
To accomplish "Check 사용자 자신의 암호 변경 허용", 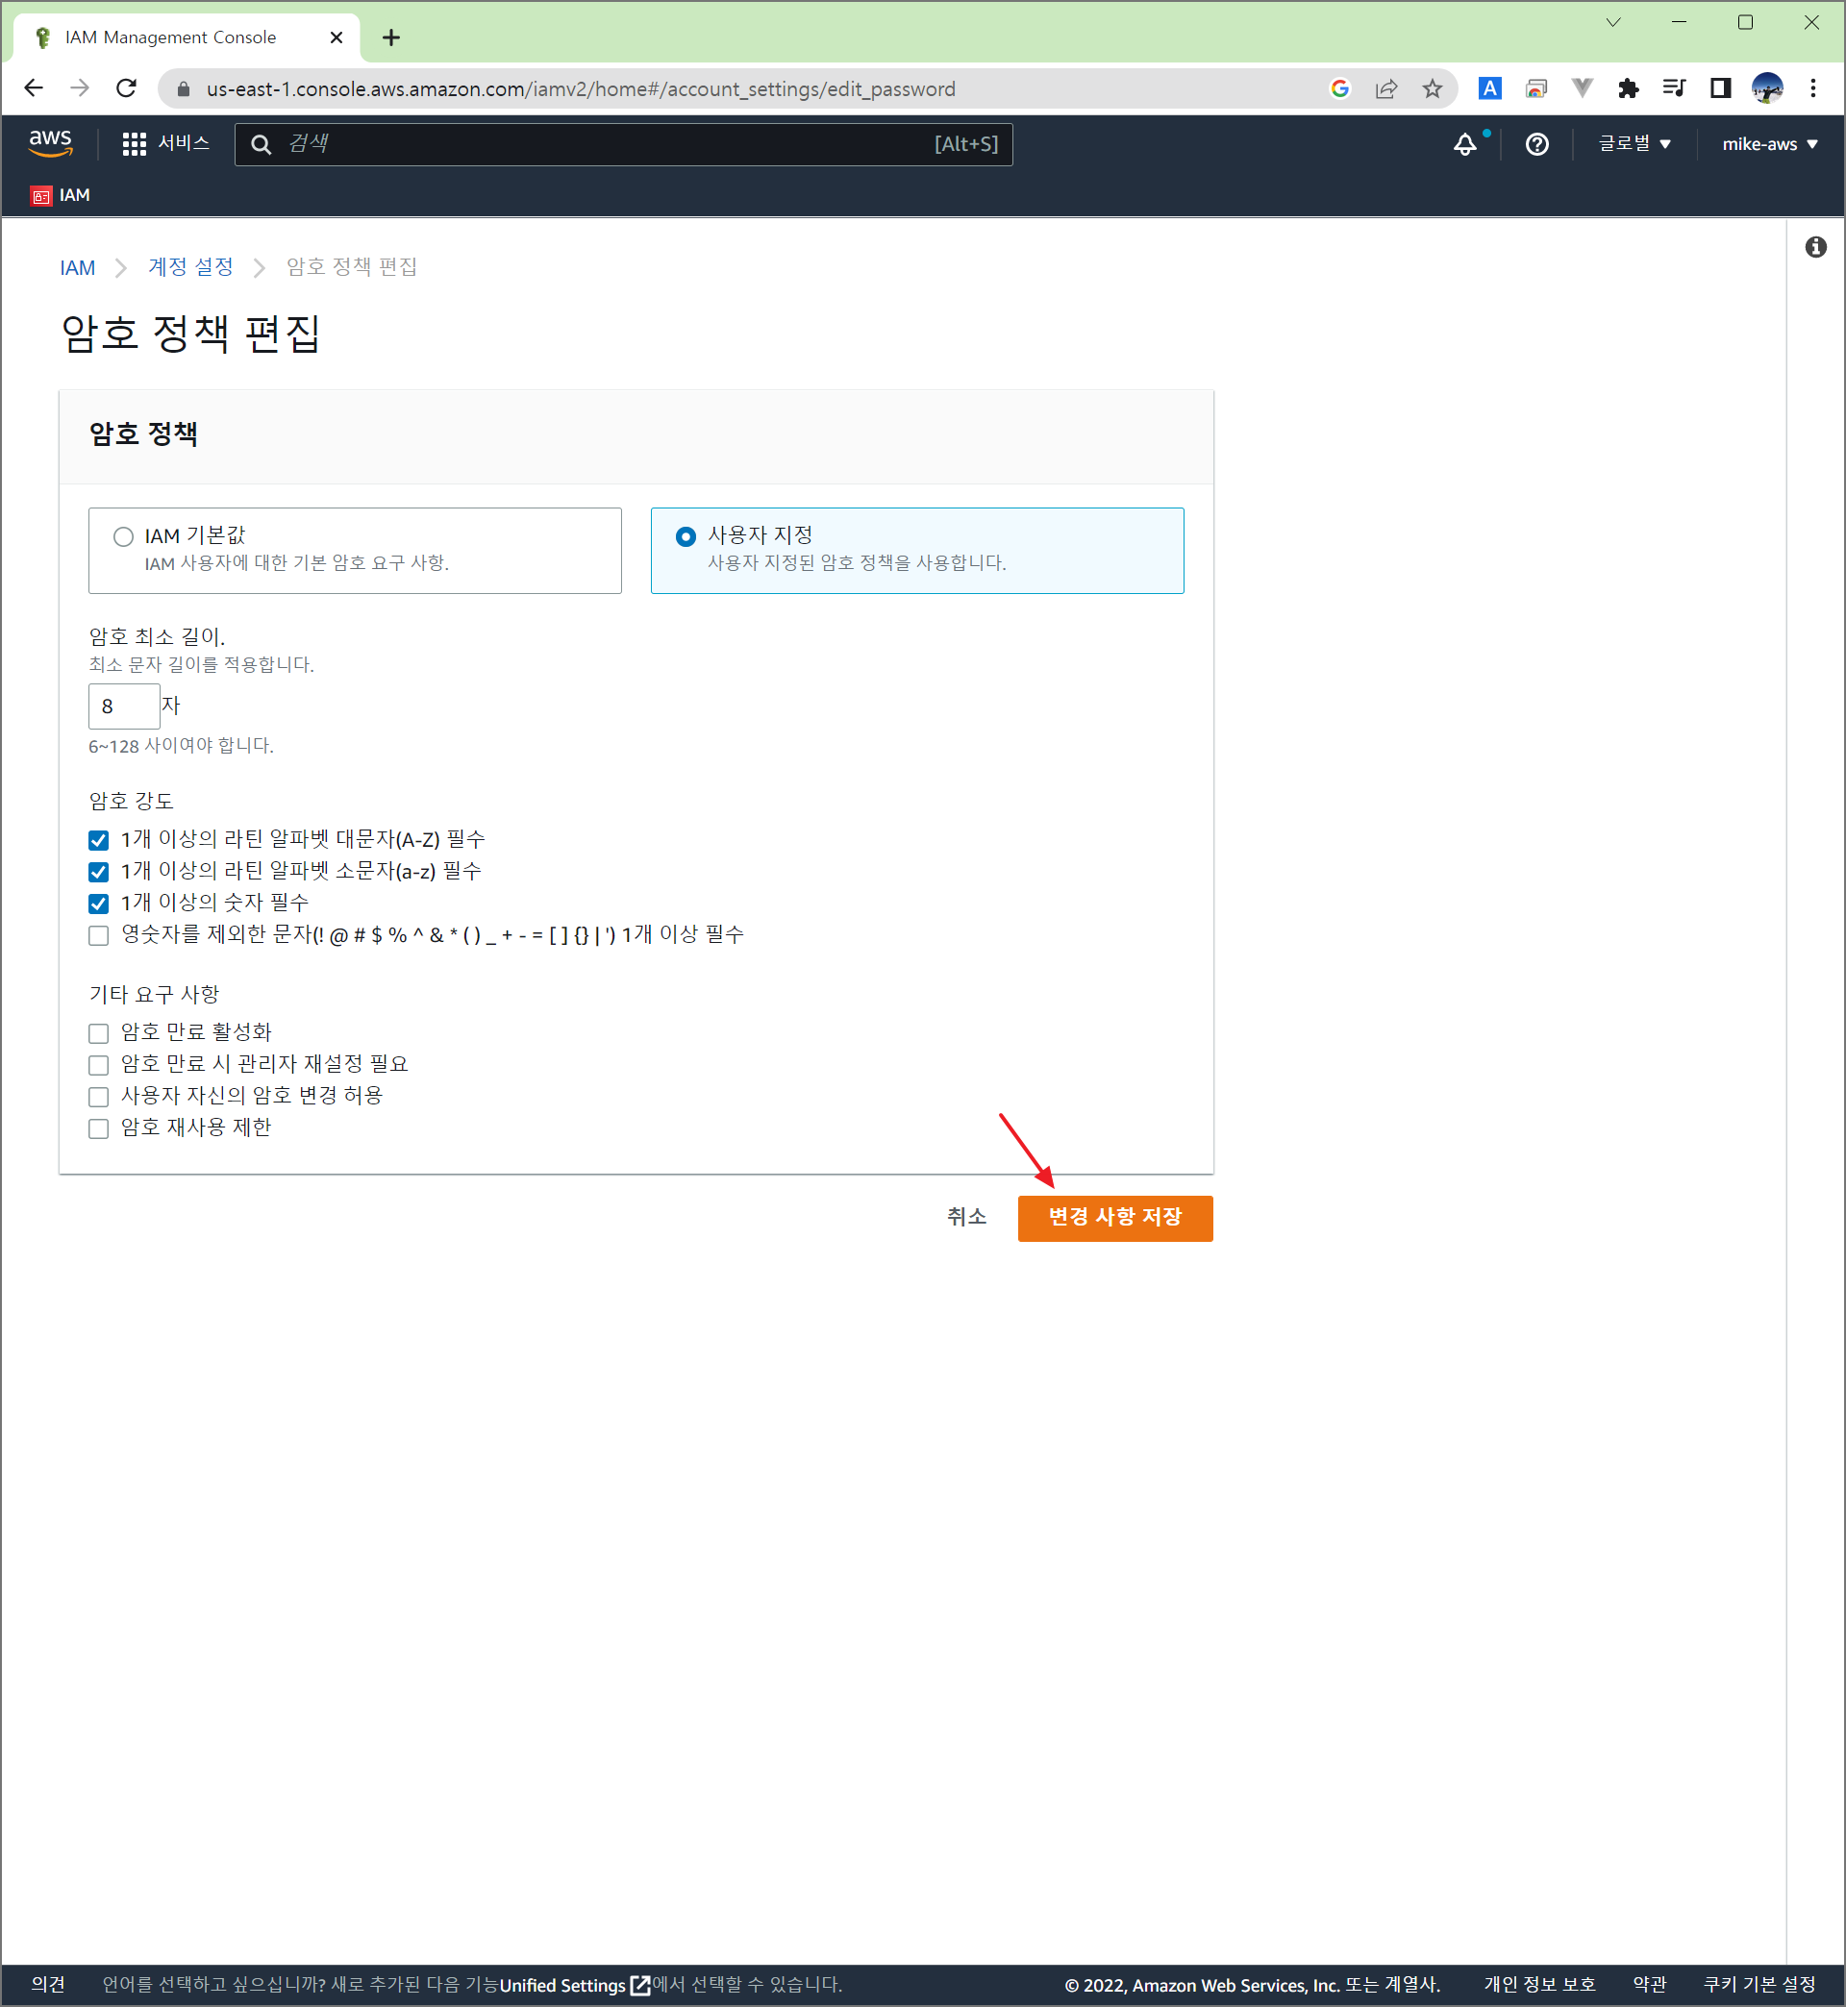I will (x=98, y=1098).
